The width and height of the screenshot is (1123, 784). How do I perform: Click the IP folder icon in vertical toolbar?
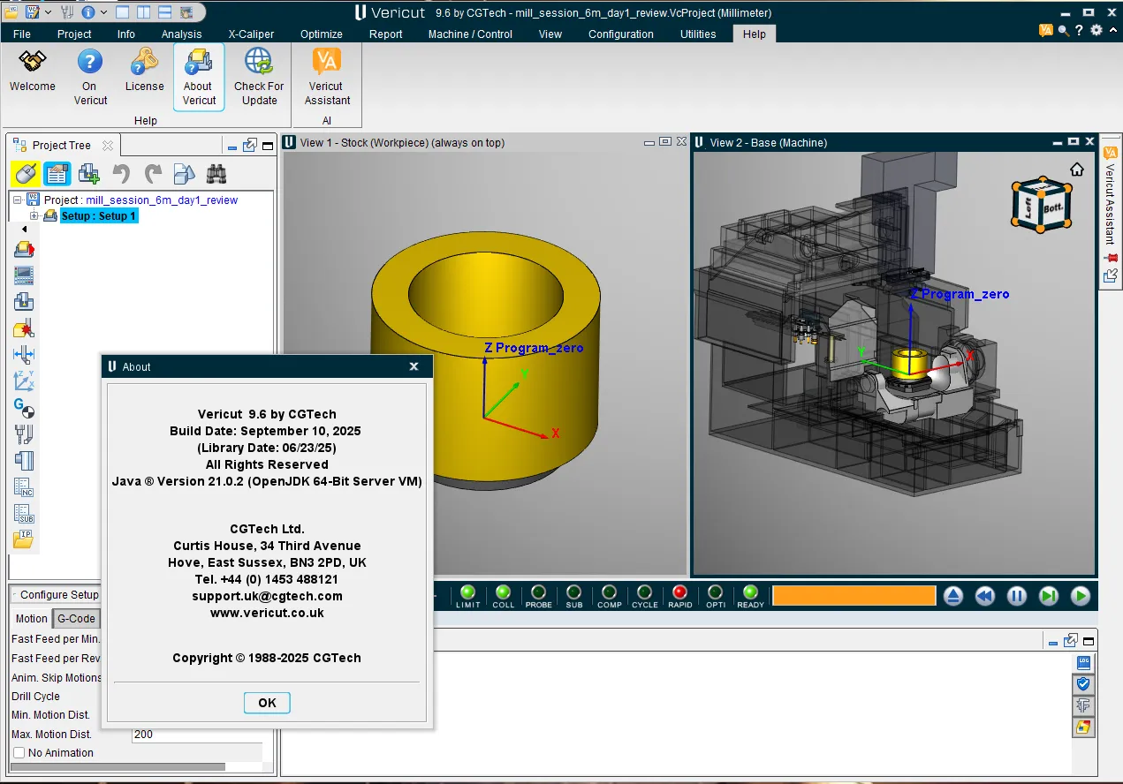[24, 539]
